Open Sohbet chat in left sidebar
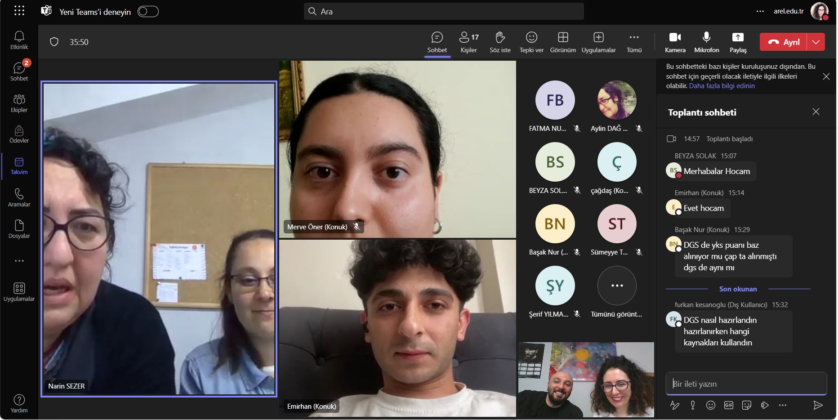This screenshot has height=420, width=838. click(x=19, y=71)
